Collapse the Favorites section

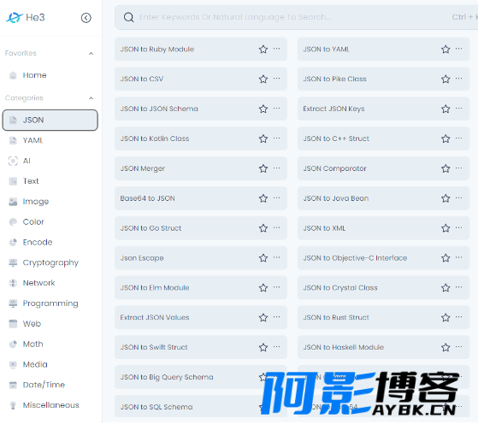[x=91, y=53]
